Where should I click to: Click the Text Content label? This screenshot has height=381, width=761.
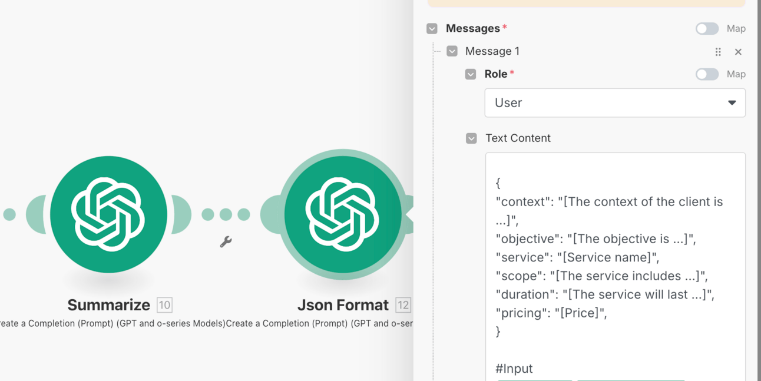[x=518, y=138]
